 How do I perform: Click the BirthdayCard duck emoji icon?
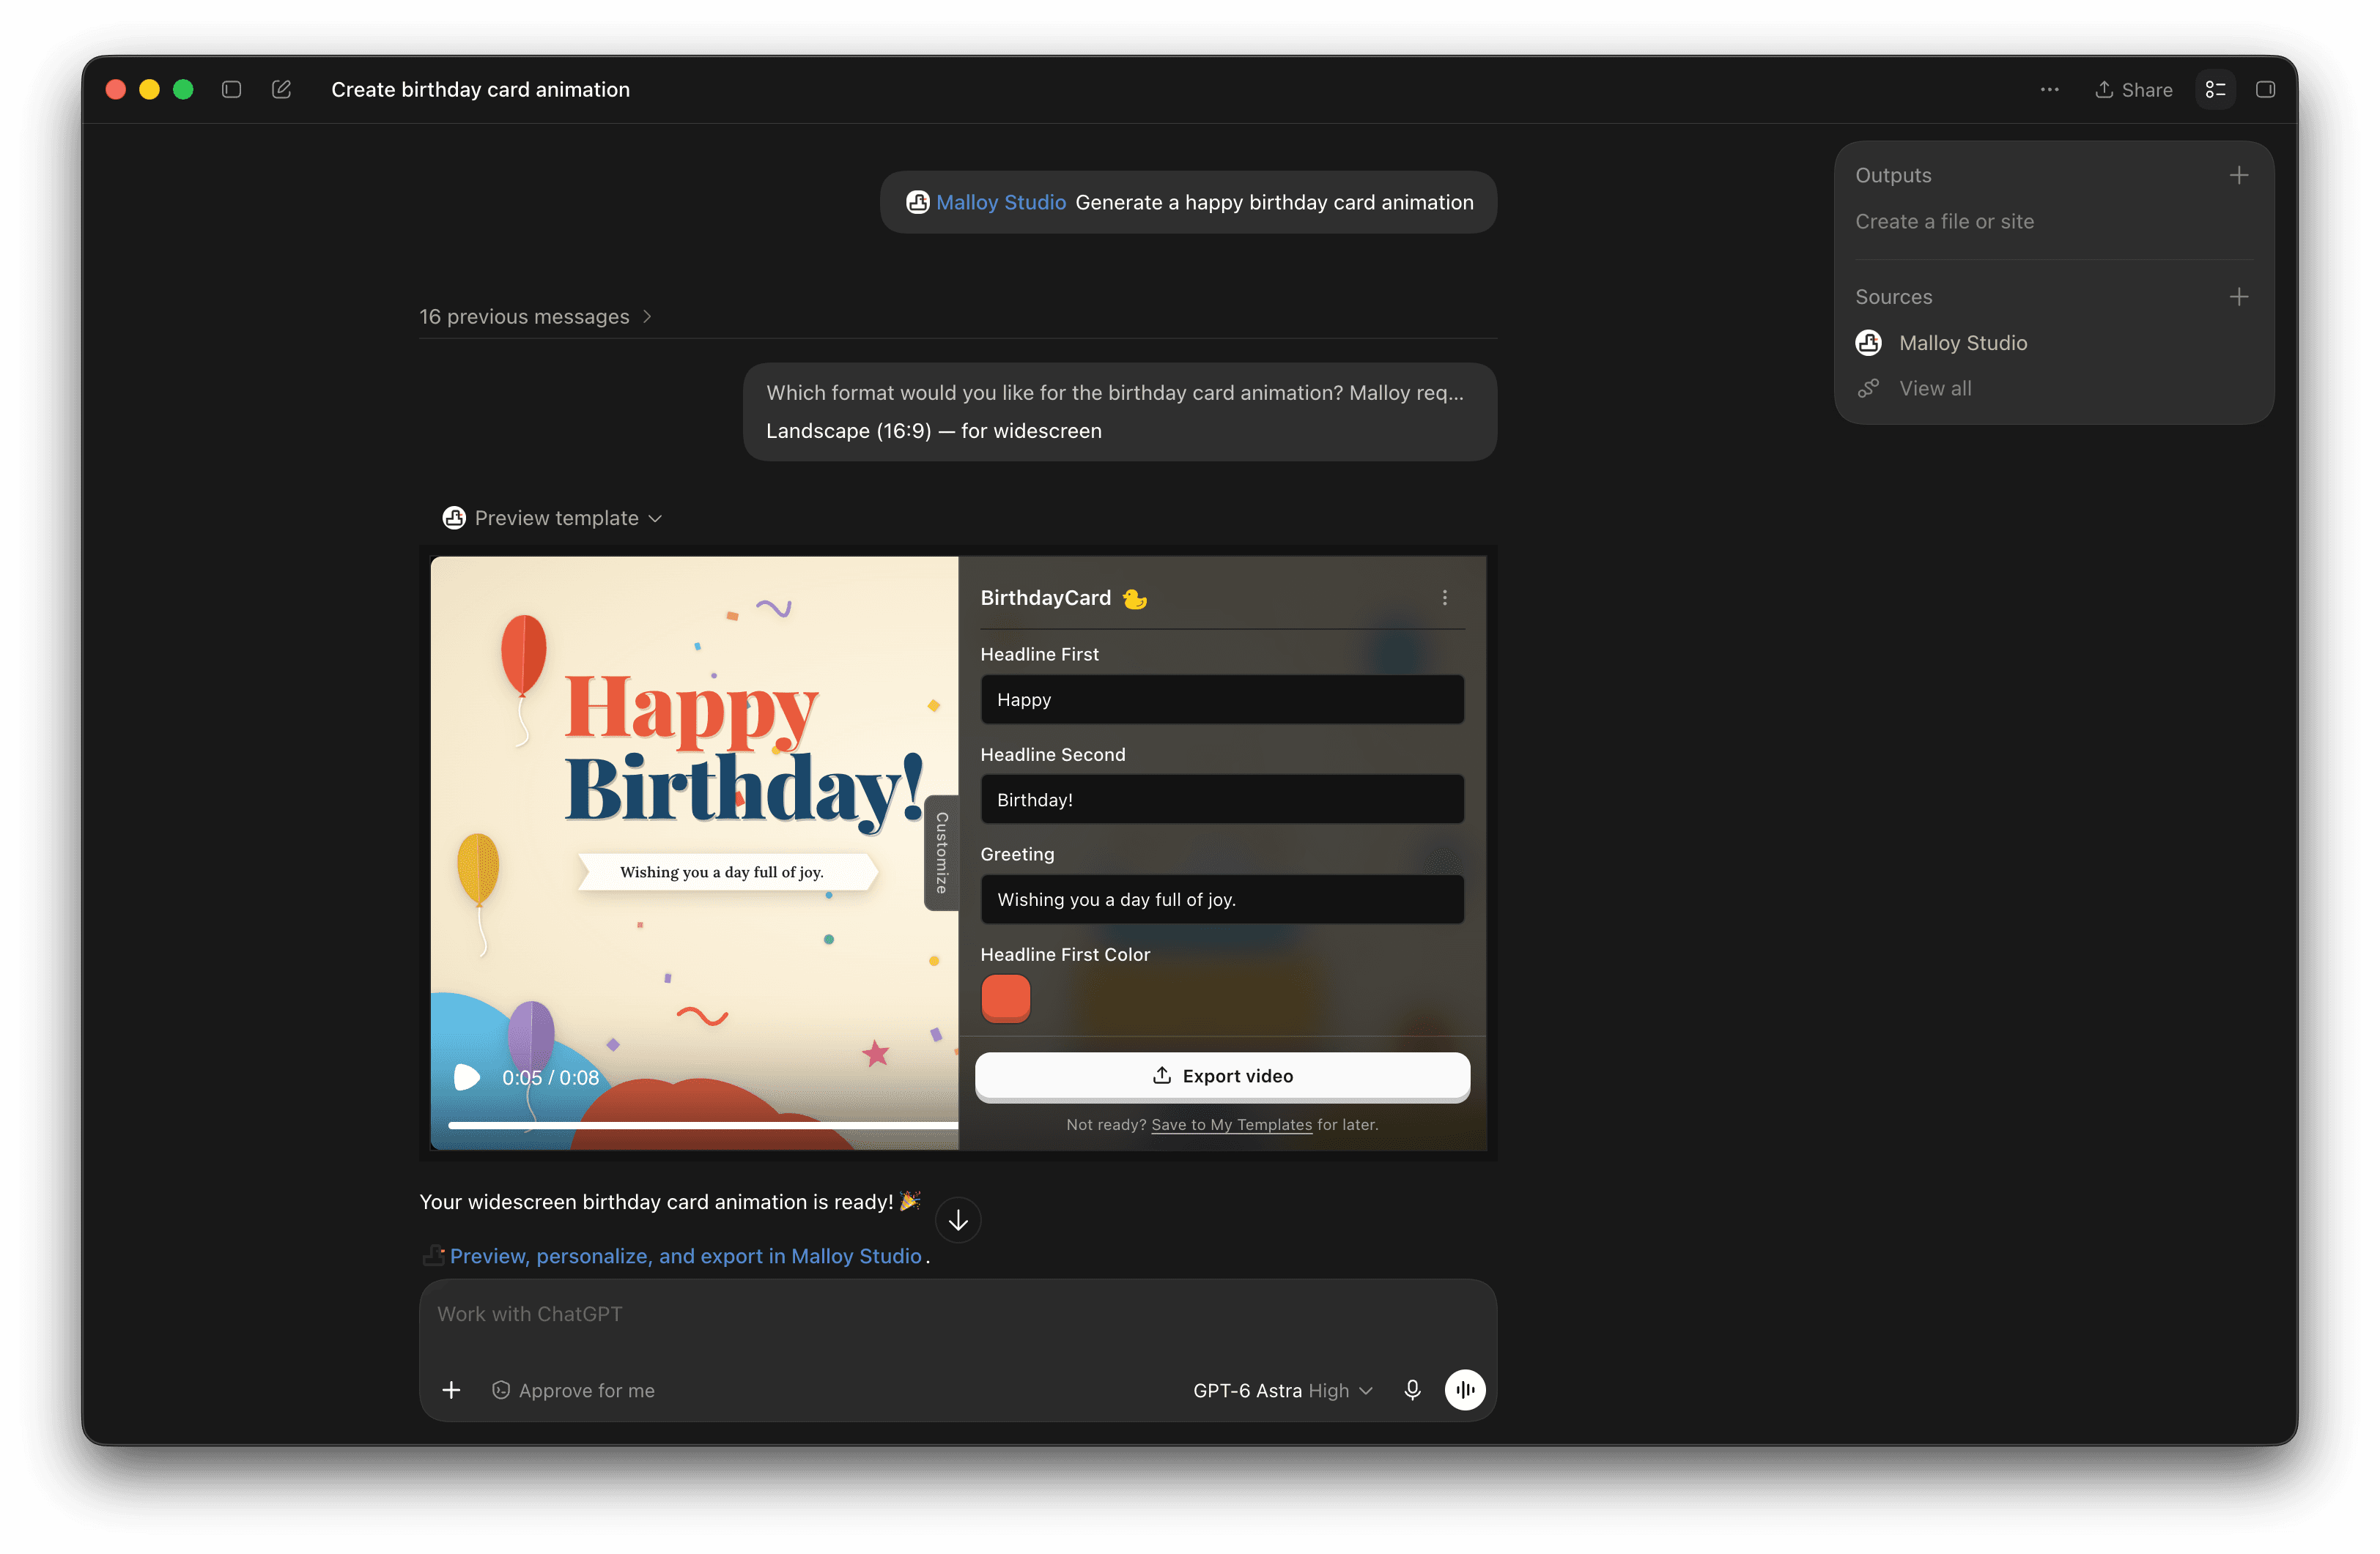pos(1134,598)
